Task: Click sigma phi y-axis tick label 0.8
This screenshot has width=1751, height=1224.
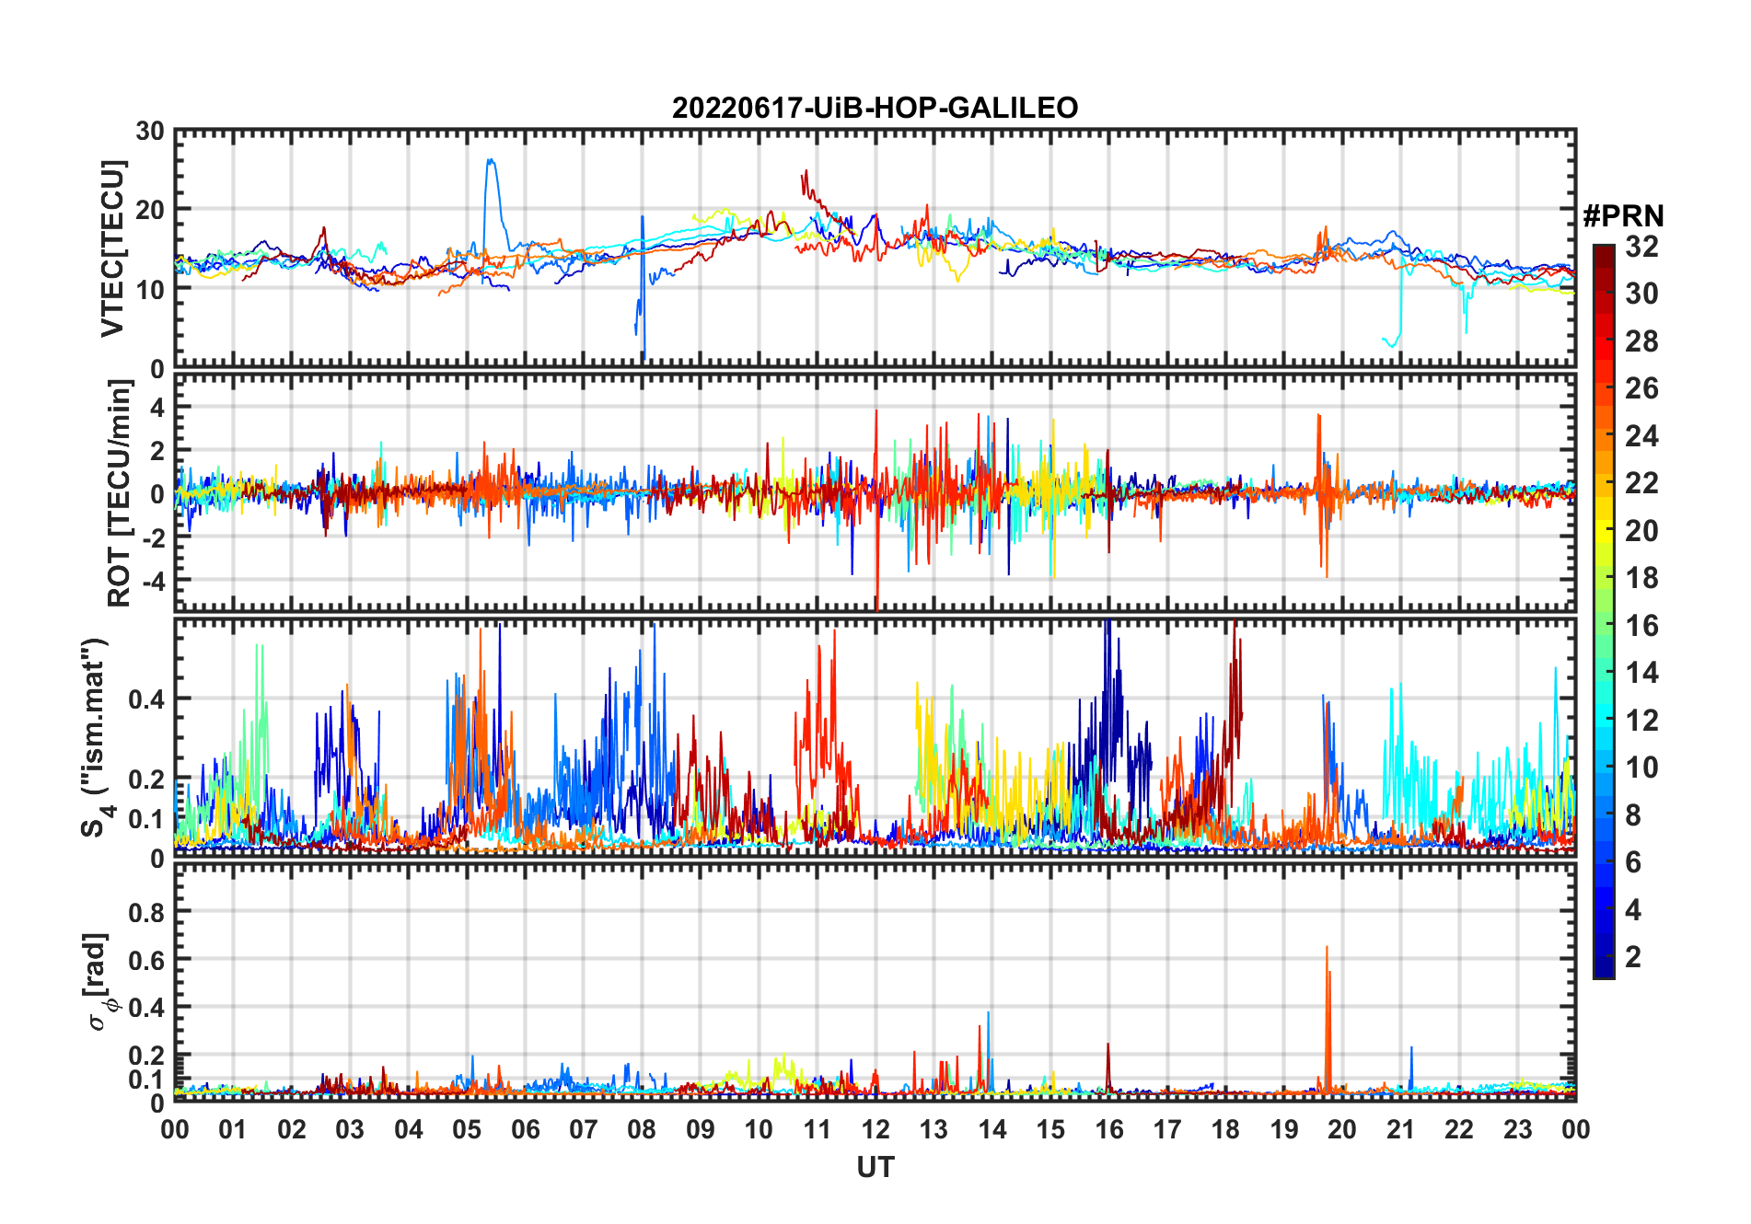Action: (x=146, y=912)
